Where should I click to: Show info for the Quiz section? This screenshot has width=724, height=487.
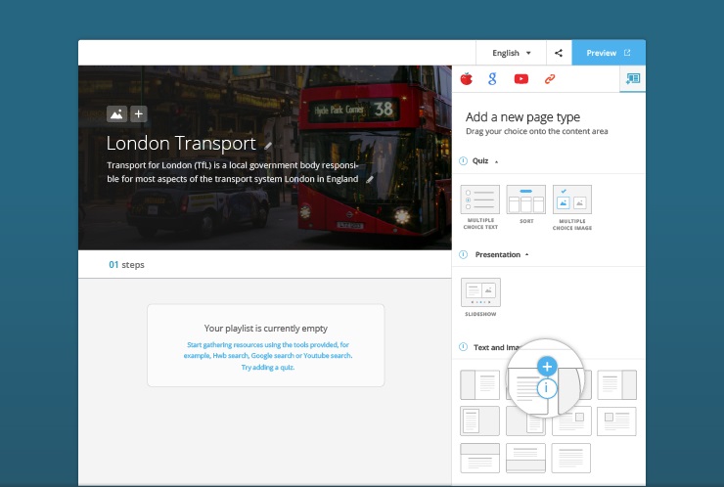click(x=464, y=160)
